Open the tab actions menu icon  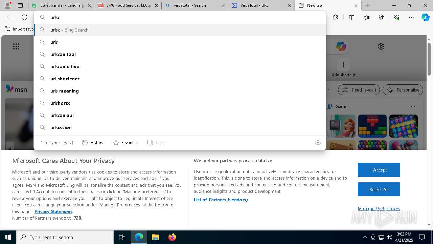(20, 5)
